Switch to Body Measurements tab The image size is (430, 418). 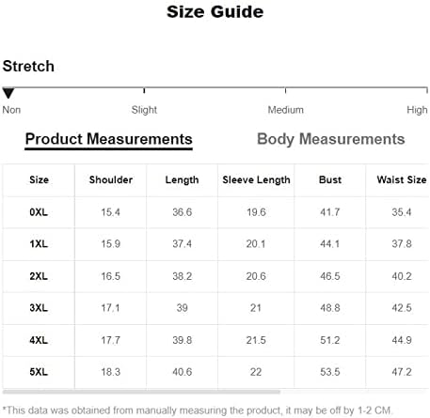[x=331, y=139]
